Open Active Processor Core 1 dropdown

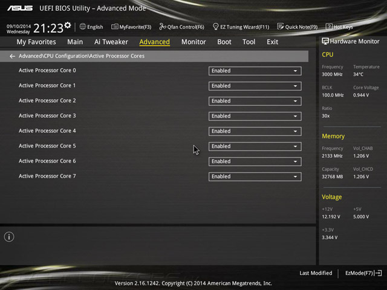coord(255,86)
